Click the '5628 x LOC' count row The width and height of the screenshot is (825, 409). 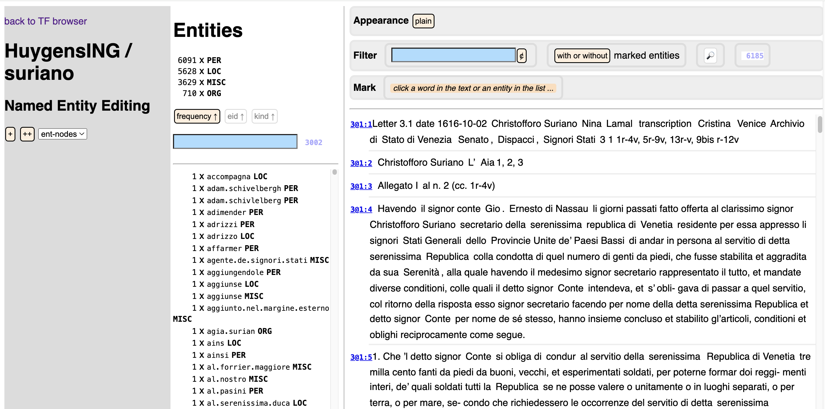pyautogui.click(x=200, y=71)
